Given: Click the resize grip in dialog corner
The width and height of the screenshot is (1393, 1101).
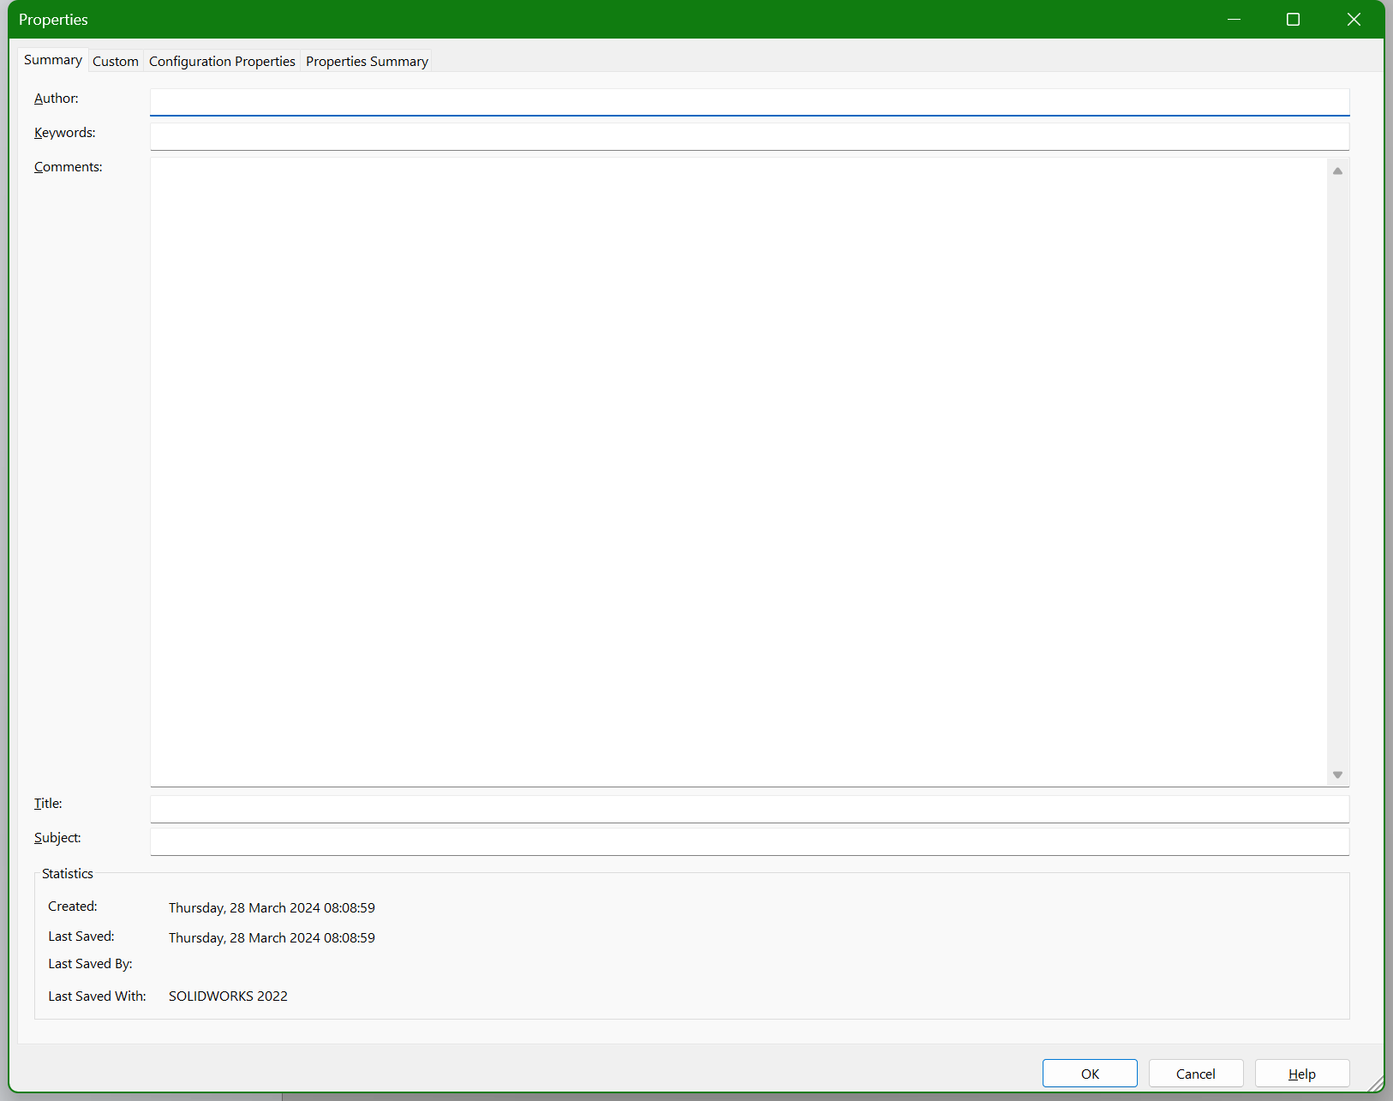Looking at the screenshot, I should point(1376,1085).
